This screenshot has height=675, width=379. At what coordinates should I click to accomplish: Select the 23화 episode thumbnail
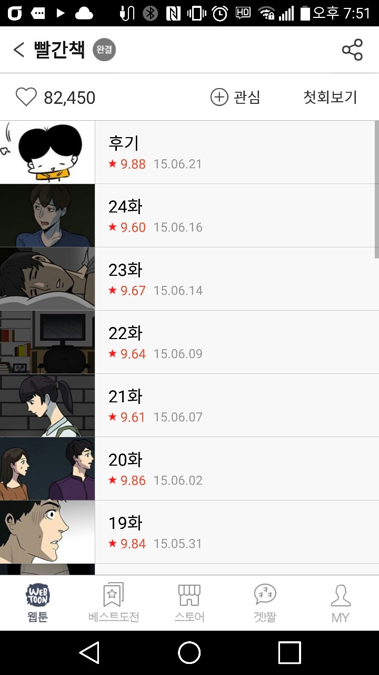tap(47, 279)
